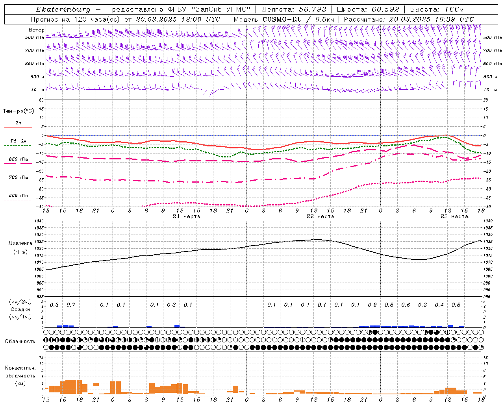Screen dimensions: 504x403
Task: Click the (мм/1ч.) precipitation unit label
Action: click(x=20, y=317)
